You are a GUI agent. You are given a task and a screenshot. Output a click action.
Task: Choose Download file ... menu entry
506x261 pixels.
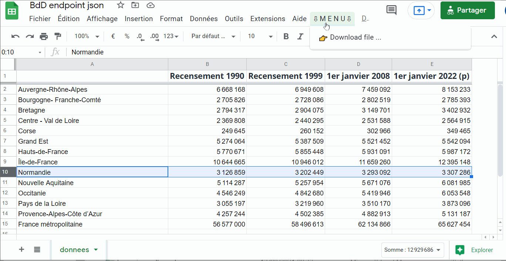pos(390,37)
